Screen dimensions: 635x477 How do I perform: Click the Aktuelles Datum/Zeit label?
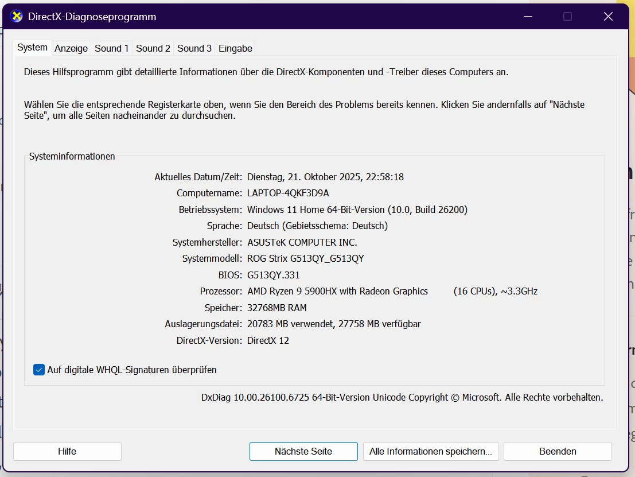click(198, 177)
